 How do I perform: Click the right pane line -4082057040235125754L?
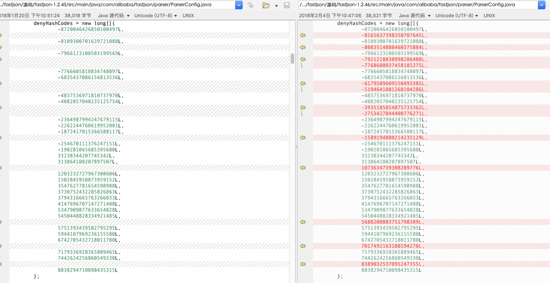pos(394,102)
